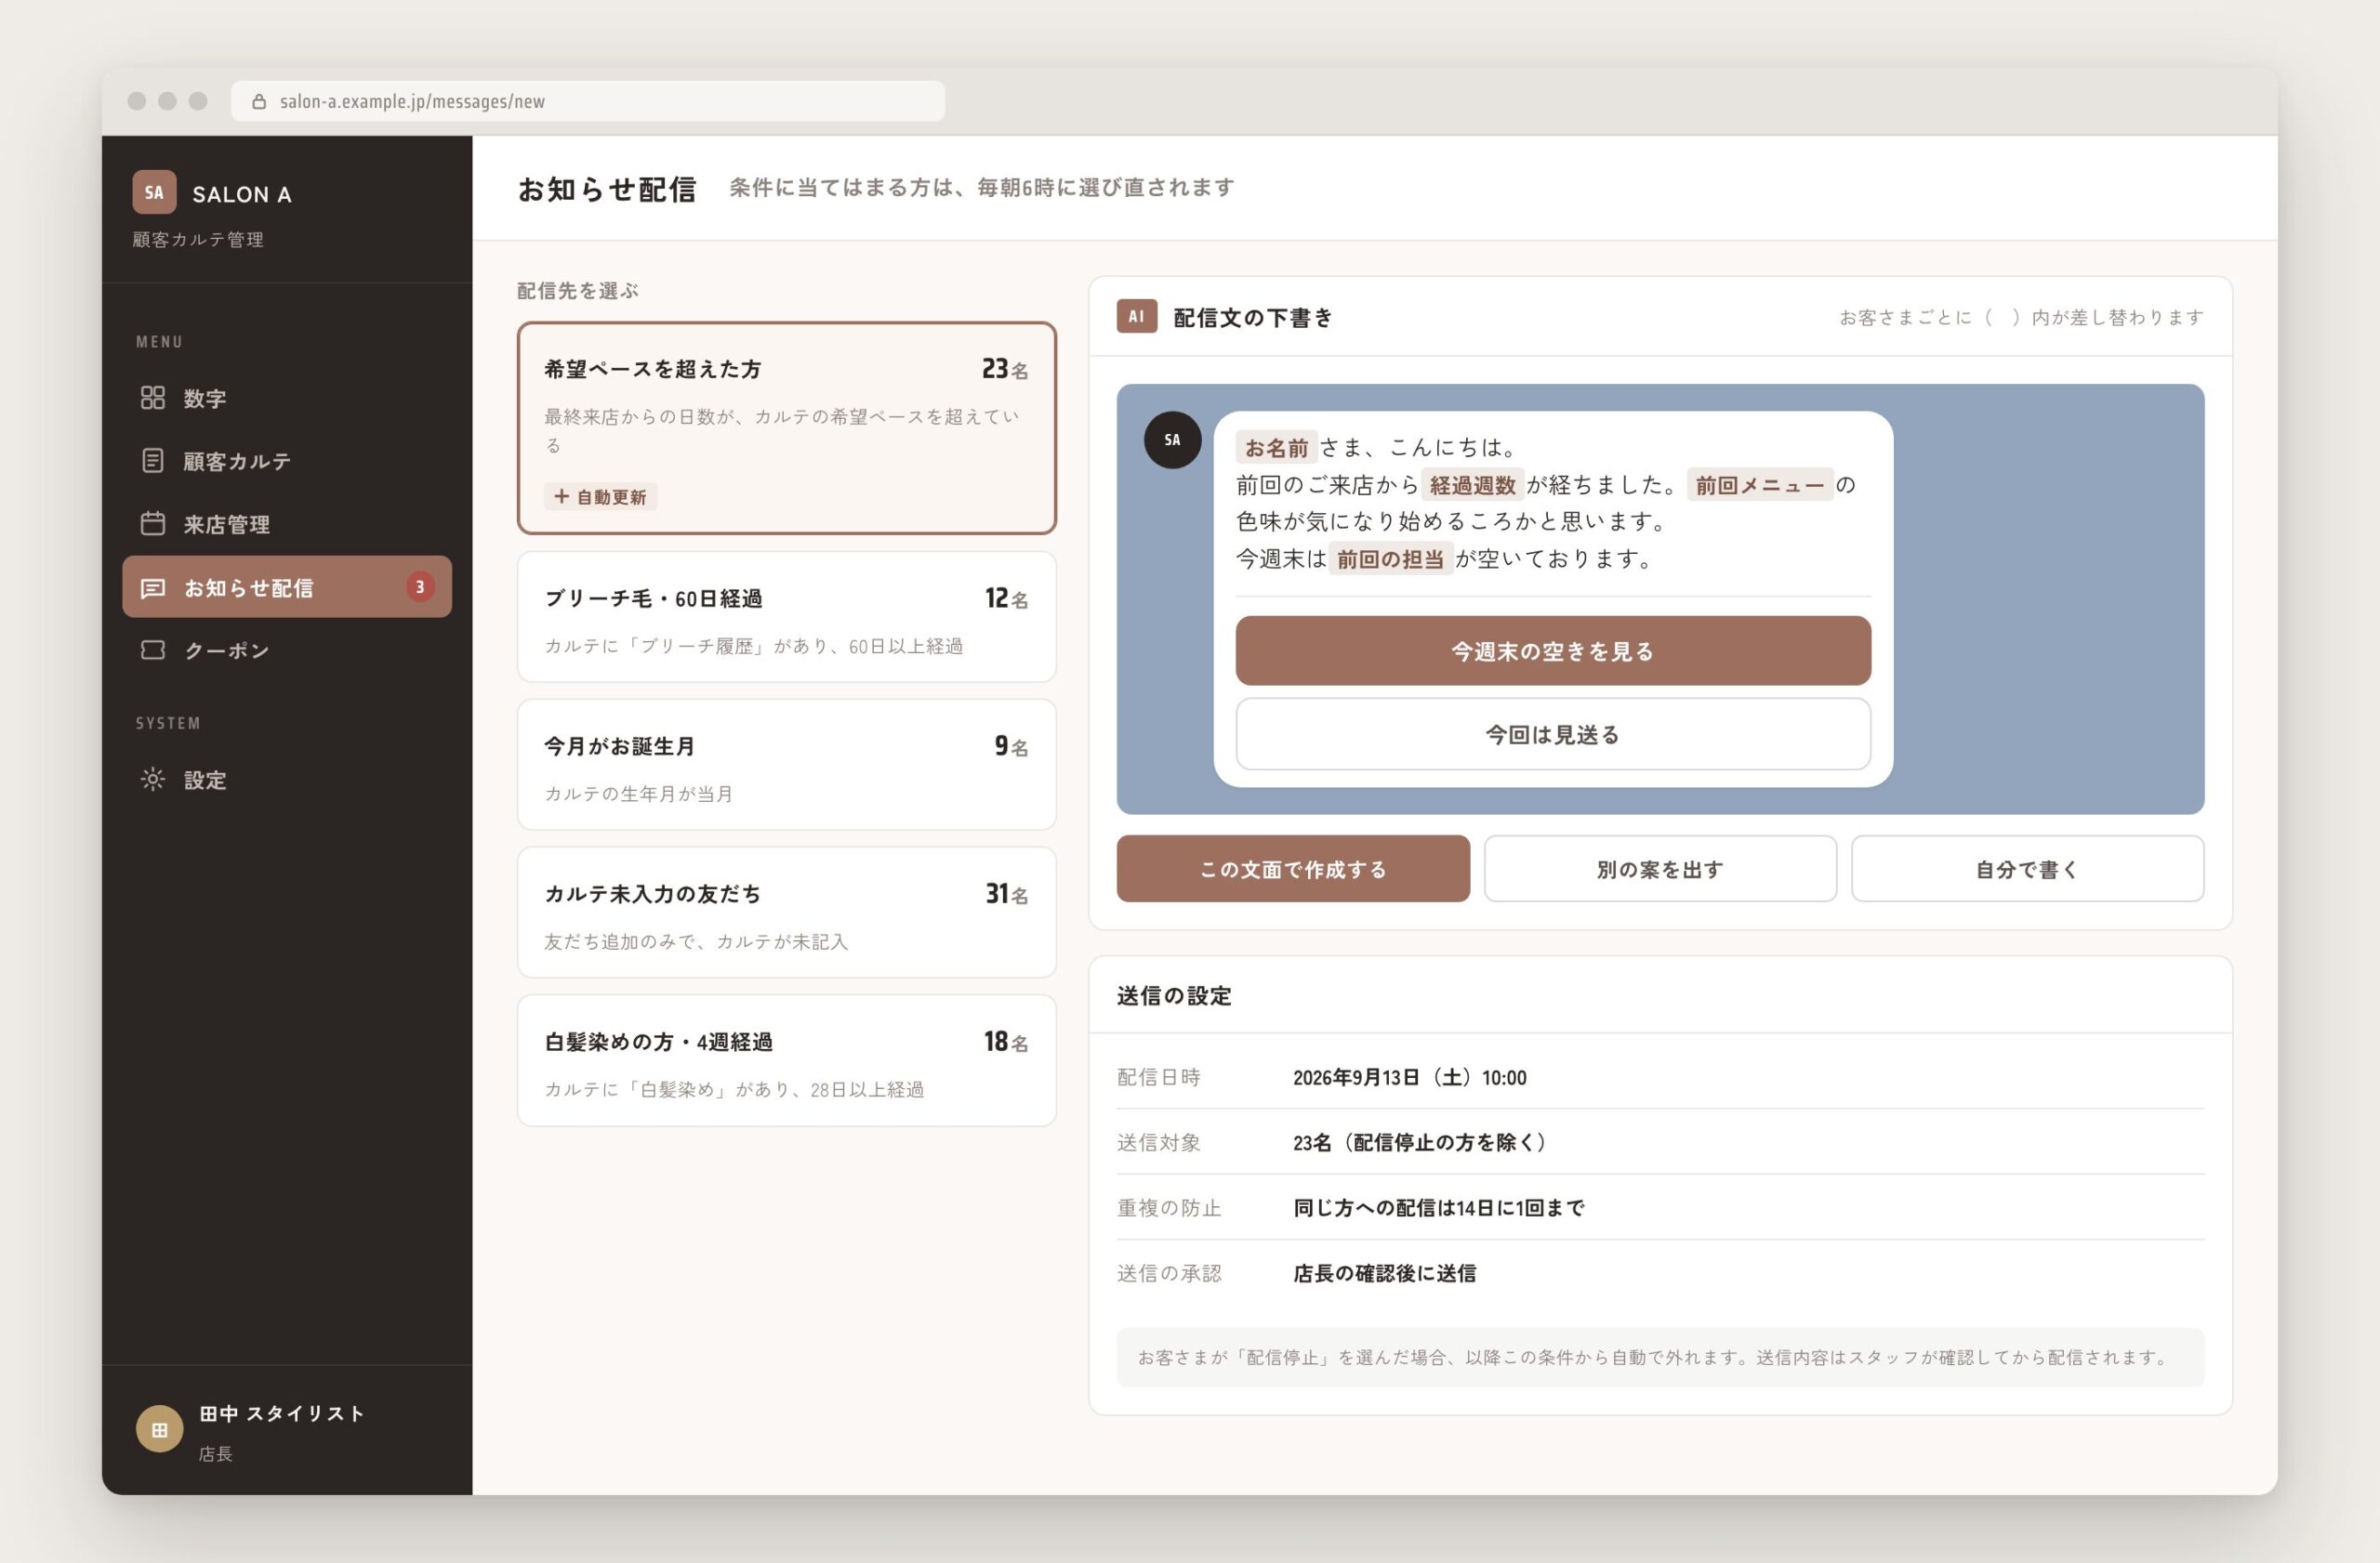Click the 配信先を選ぶ section label

578,291
